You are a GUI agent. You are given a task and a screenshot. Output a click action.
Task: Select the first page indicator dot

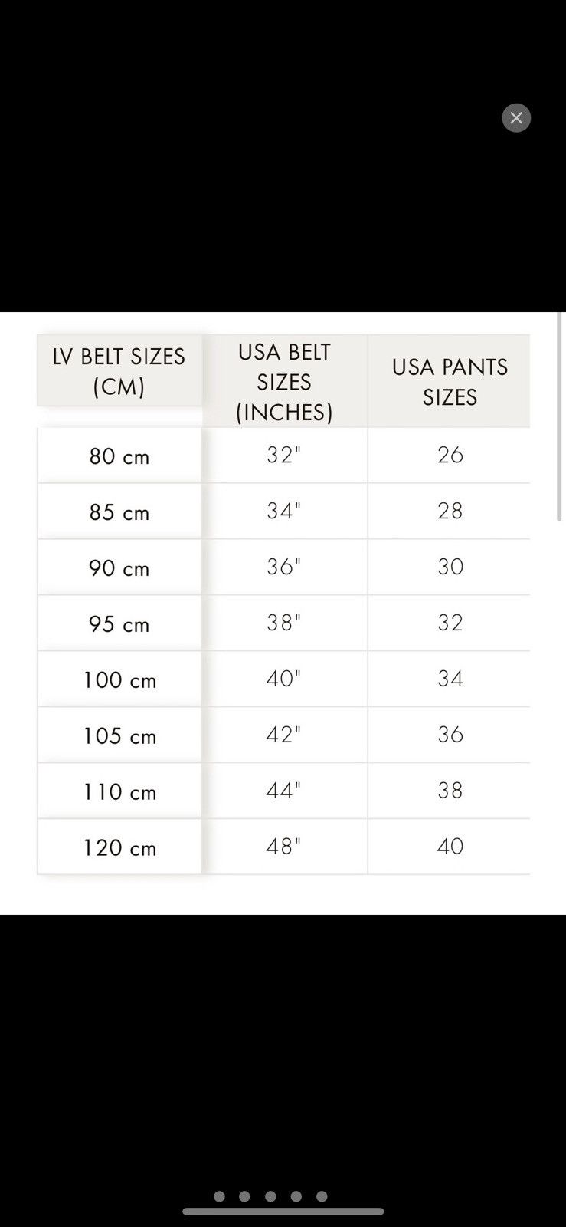click(x=219, y=1196)
